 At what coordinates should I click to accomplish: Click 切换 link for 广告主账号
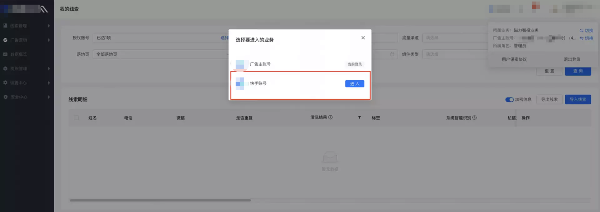[586, 38]
